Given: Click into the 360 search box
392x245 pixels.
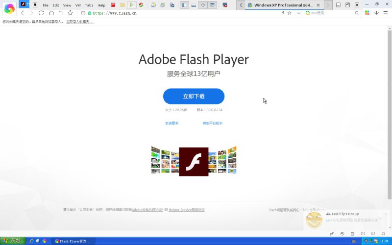Looking at the screenshot, I should click(x=331, y=13).
